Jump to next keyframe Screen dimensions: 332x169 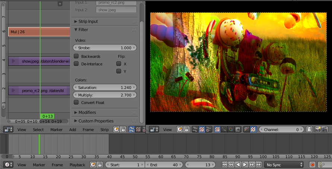click(252, 165)
